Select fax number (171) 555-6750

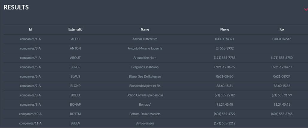click(x=282, y=58)
